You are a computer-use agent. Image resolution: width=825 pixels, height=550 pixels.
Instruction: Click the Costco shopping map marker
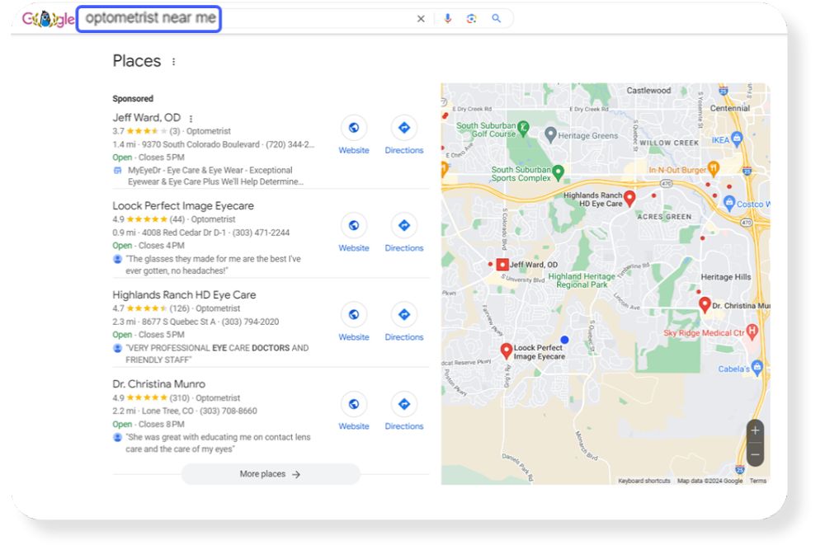pos(729,203)
